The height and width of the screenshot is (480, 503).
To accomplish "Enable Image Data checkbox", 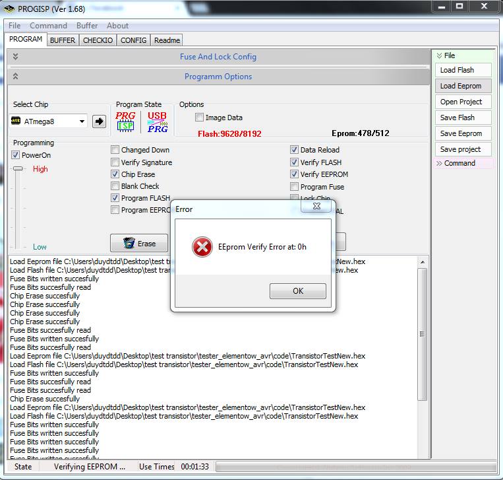I will click(x=199, y=118).
